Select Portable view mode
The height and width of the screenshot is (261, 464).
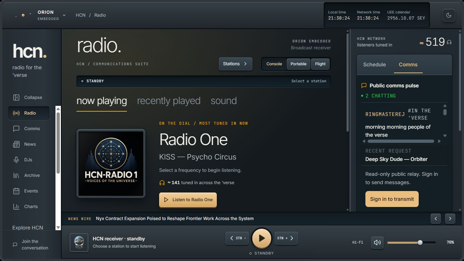tap(298, 64)
